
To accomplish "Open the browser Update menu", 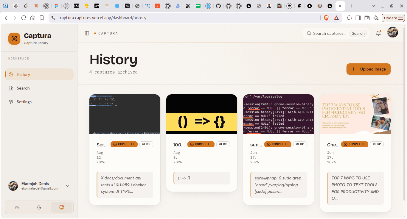I will click(393, 18).
